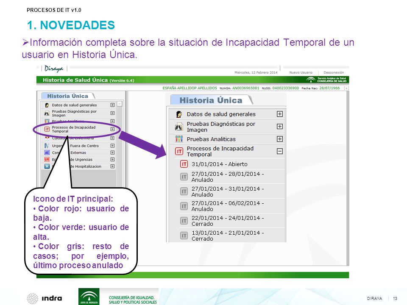Click the Desconexión link
Image resolution: width=407 pixels, height=305 pixels.
click(x=334, y=72)
